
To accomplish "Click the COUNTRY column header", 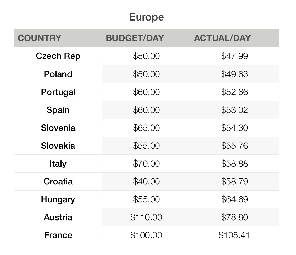I will coord(40,38).
